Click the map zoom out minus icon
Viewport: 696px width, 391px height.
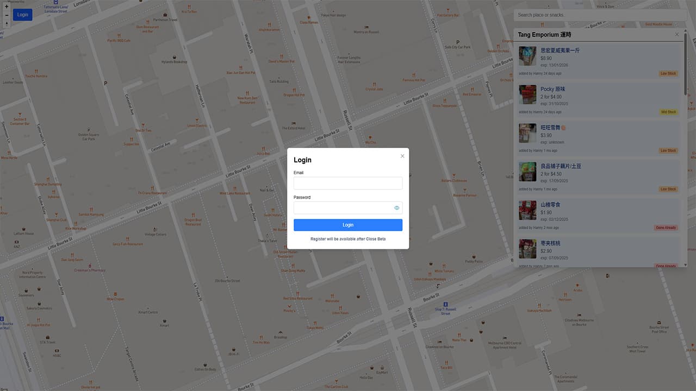(x=7, y=15)
